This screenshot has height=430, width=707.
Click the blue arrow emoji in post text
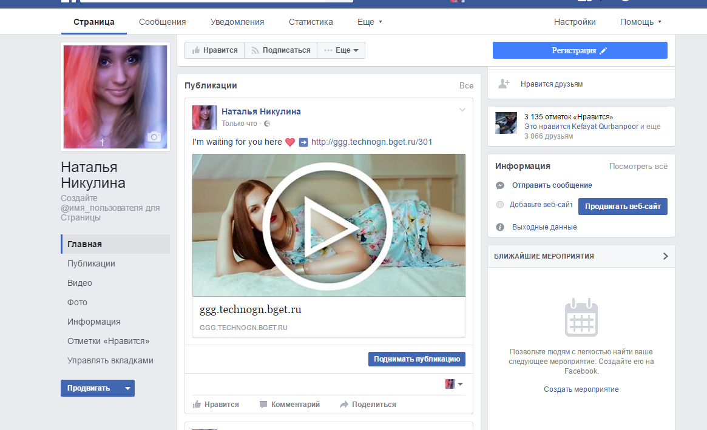pos(303,142)
